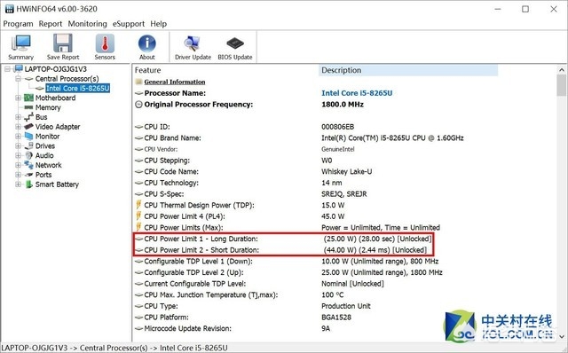Click lightning icon beside CPU Thermal Design Power
The width and height of the screenshot is (568, 353).
coord(138,205)
